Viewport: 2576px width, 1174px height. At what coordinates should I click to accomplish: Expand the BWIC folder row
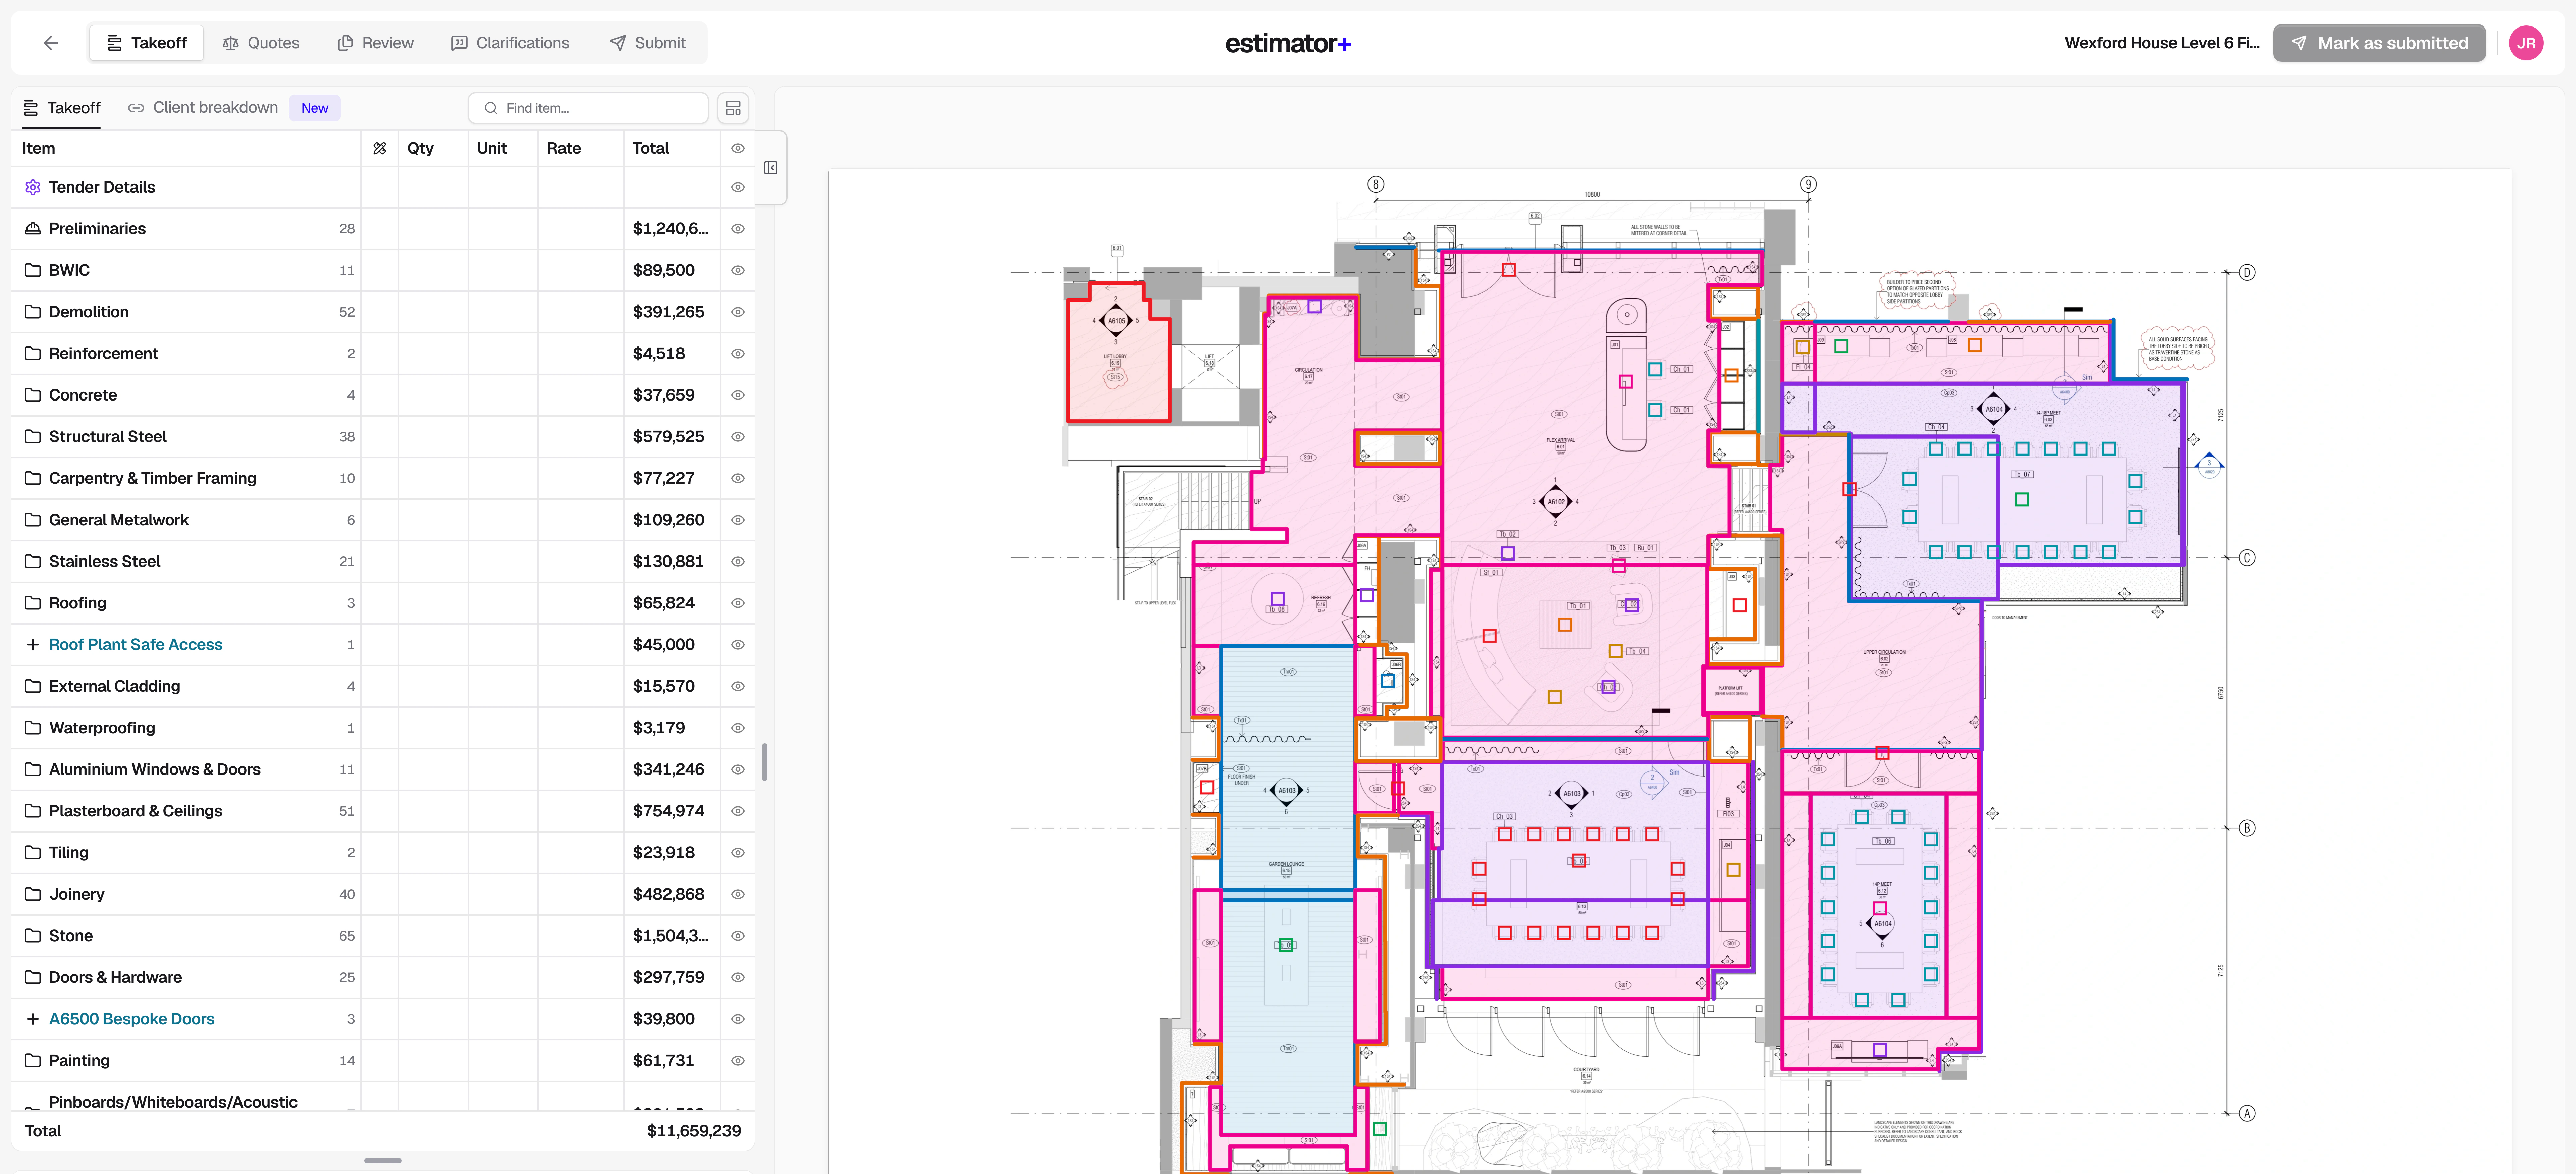tap(383, 270)
